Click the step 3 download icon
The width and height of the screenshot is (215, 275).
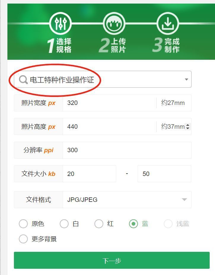coord(168,23)
